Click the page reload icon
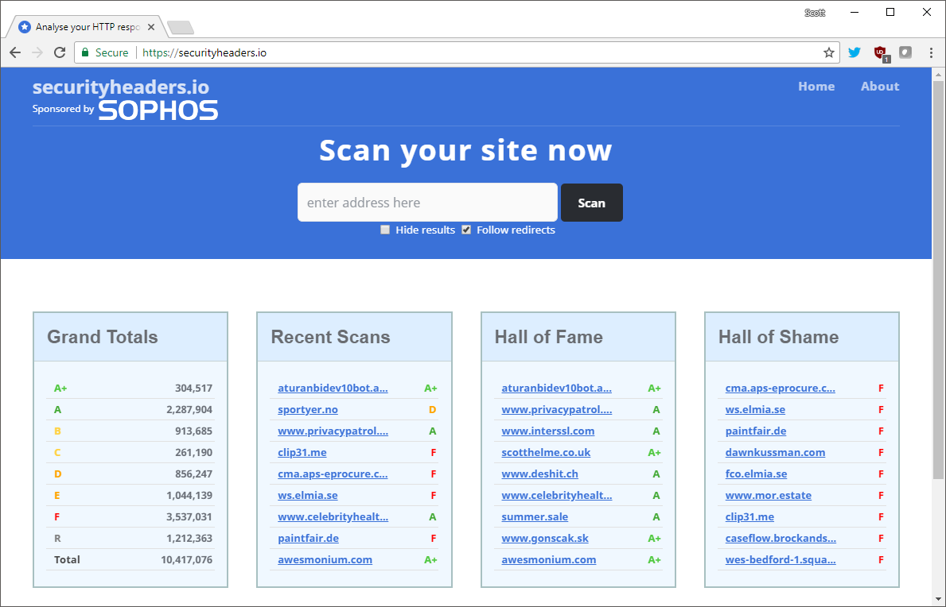946x607 pixels. pos(60,52)
